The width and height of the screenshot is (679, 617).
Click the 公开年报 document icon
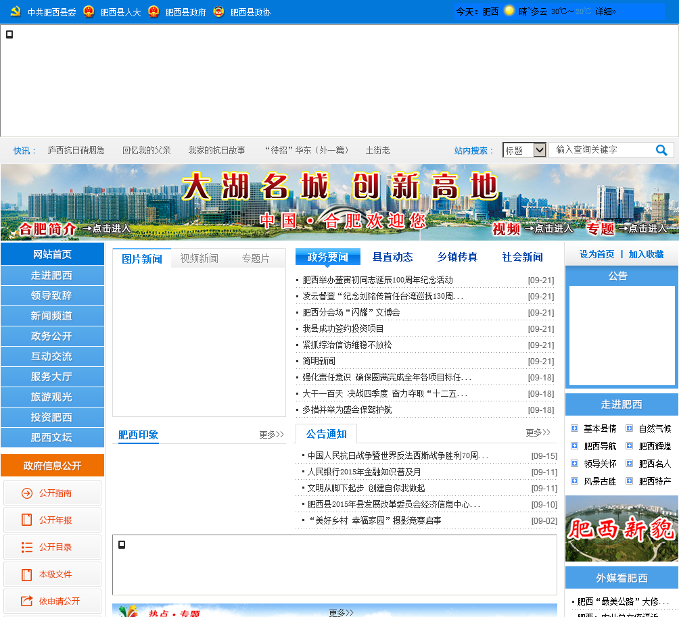[27, 520]
